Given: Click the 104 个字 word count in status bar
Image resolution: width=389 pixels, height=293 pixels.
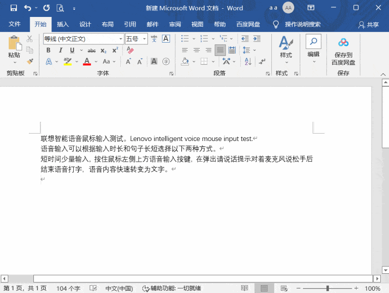Looking at the screenshot, I should pos(68,288).
